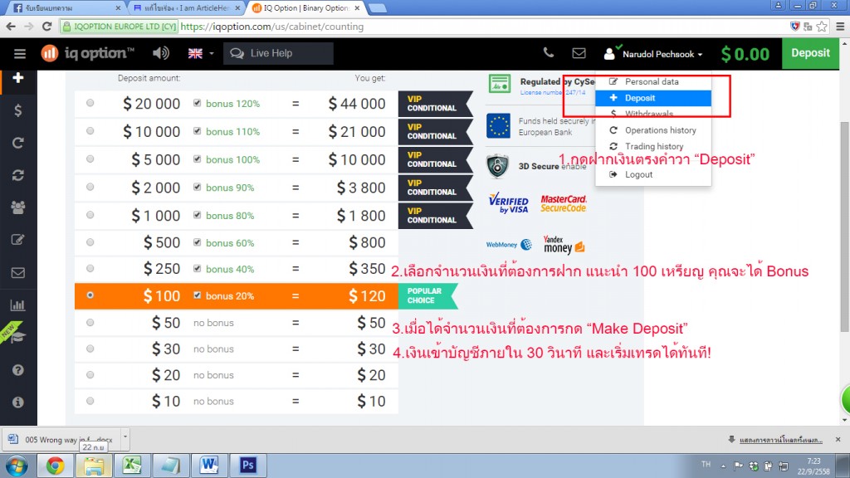850x478 pixels.
Task: Show hidden system tray icons arrow
Action: pyautogui.click(x=723, y=466)
